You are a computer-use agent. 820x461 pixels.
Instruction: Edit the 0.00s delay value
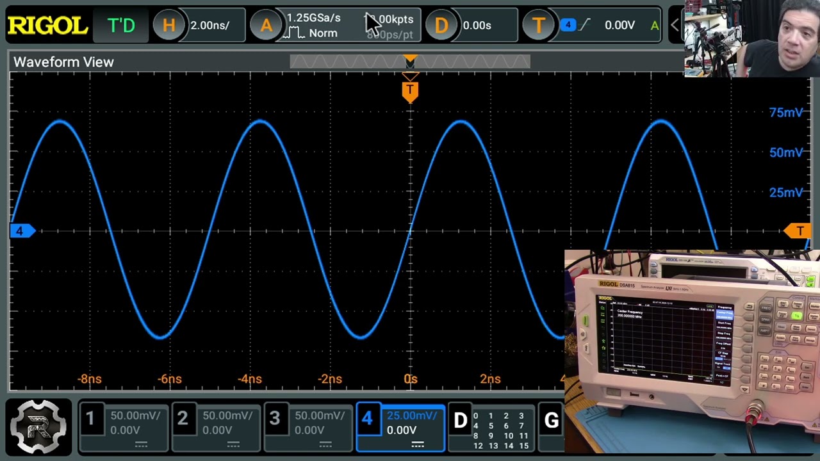pyautogui.click(x=477, y=26)
